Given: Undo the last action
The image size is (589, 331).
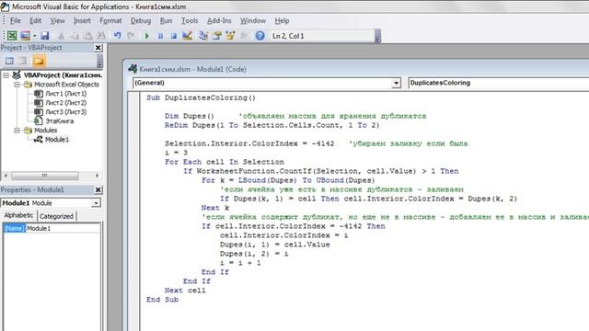Looking at the screenshot, I should coord(117,36).
